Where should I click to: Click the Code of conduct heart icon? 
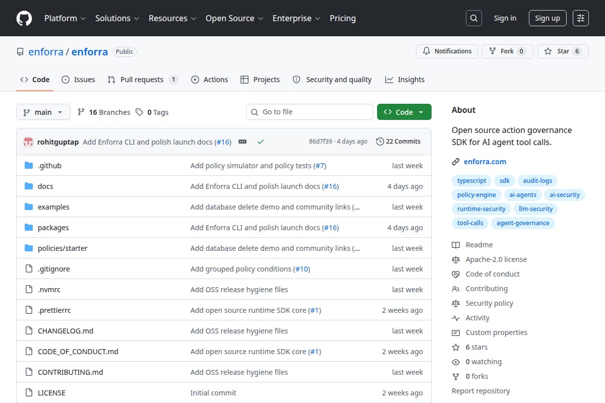point(456,274)
